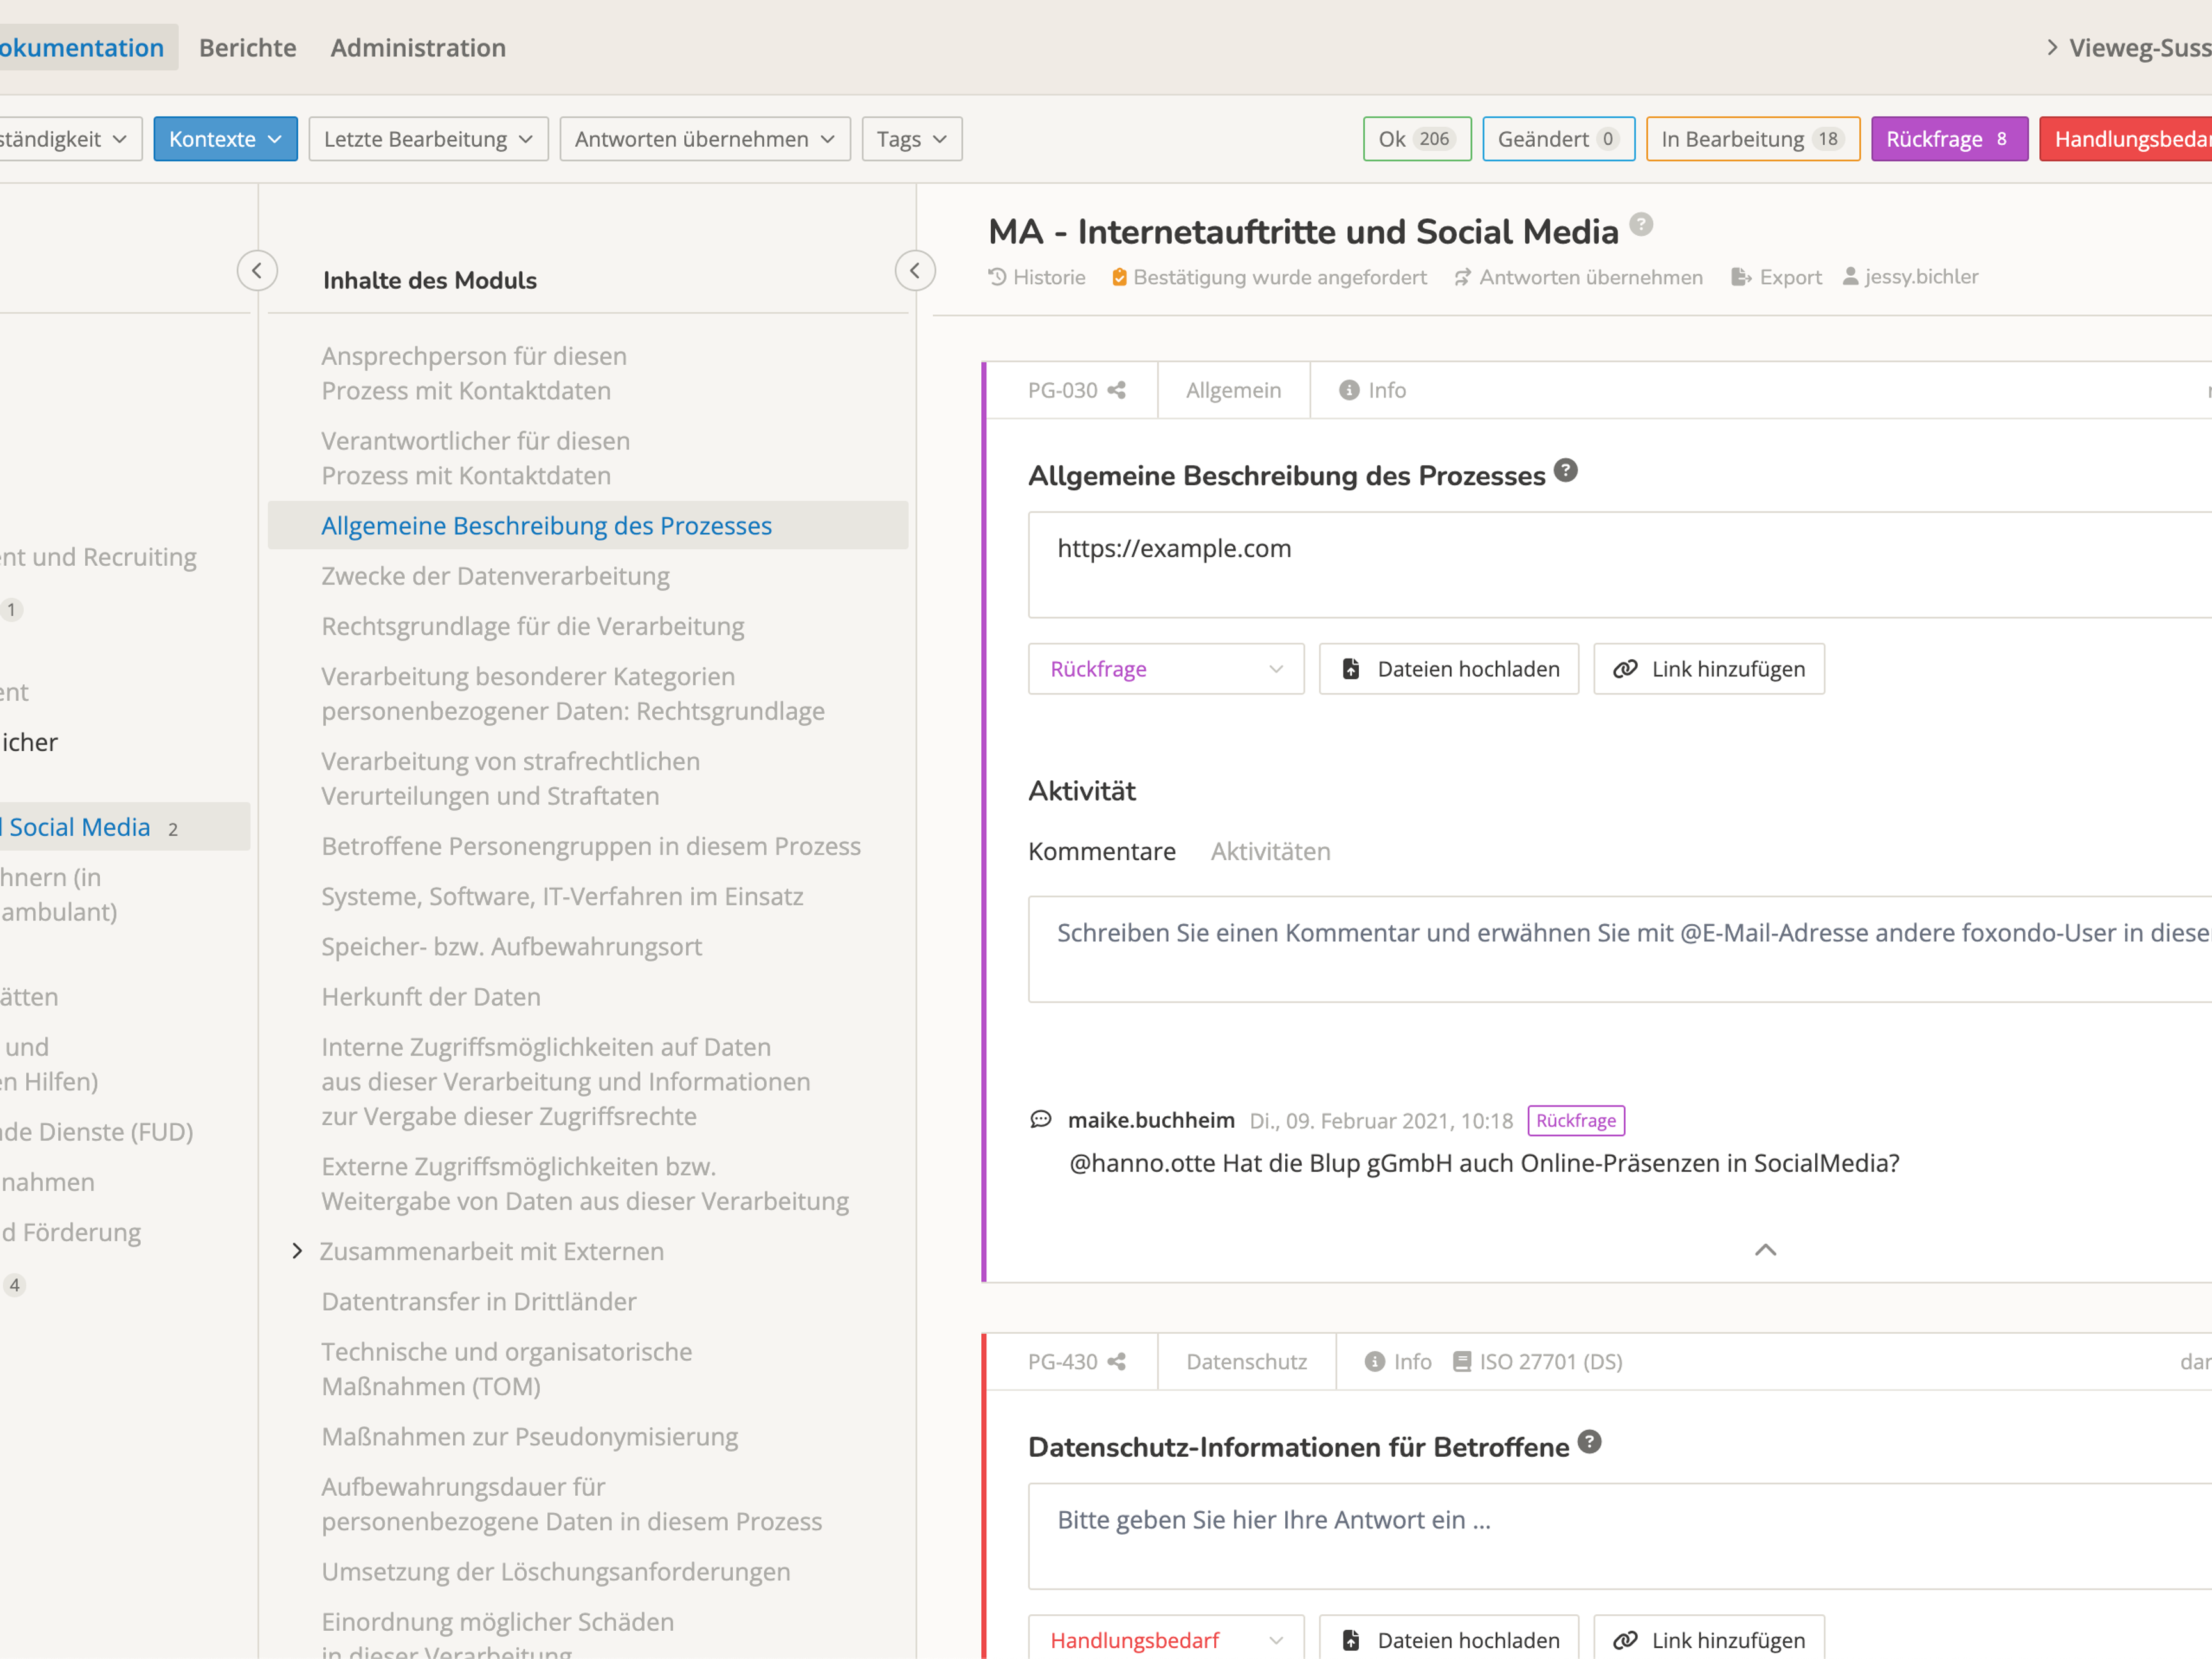The image size is (2212, 1659).
Task: Open Administration menu
Action: (418, 48)
